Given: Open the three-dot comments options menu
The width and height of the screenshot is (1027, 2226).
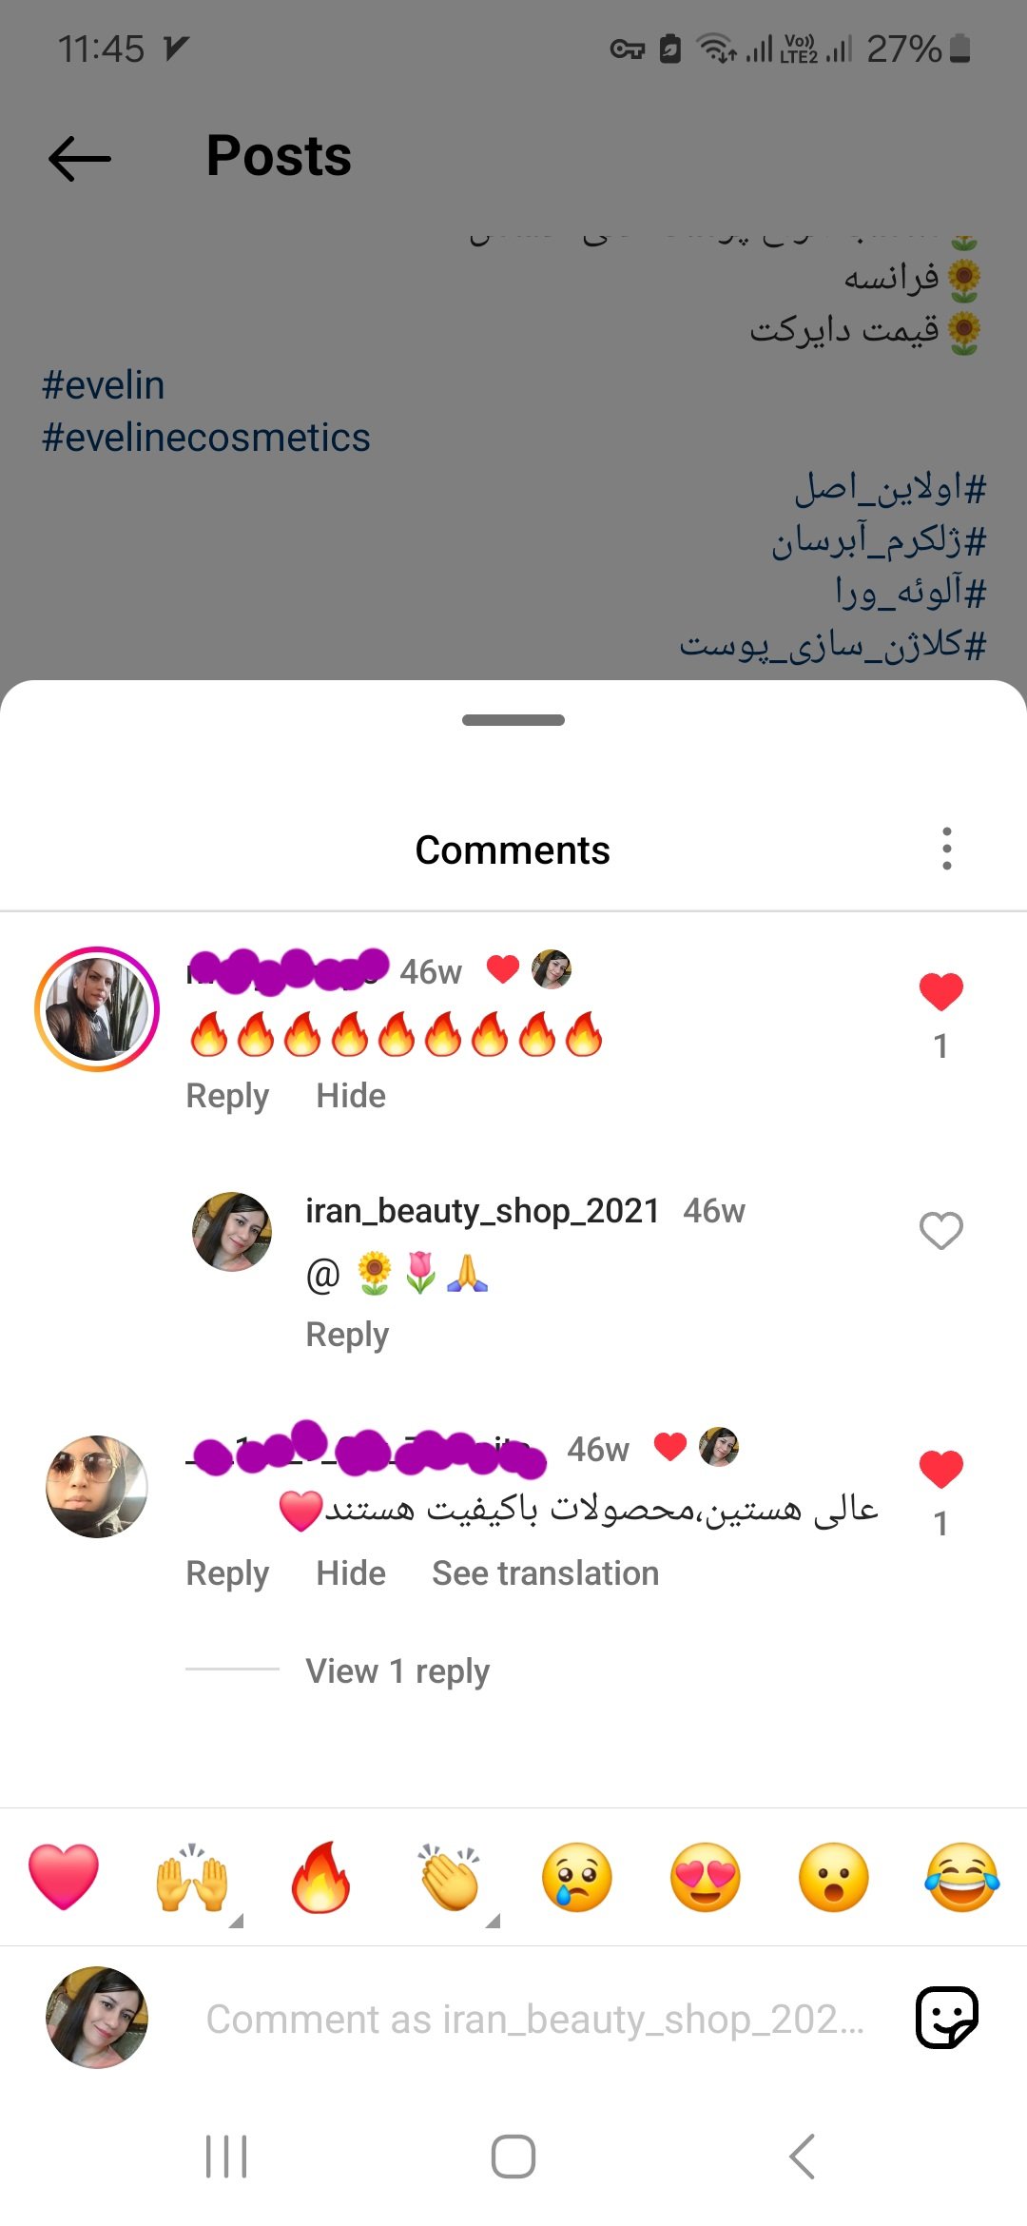Looking at the screenshot, I should tap(946, 849).
